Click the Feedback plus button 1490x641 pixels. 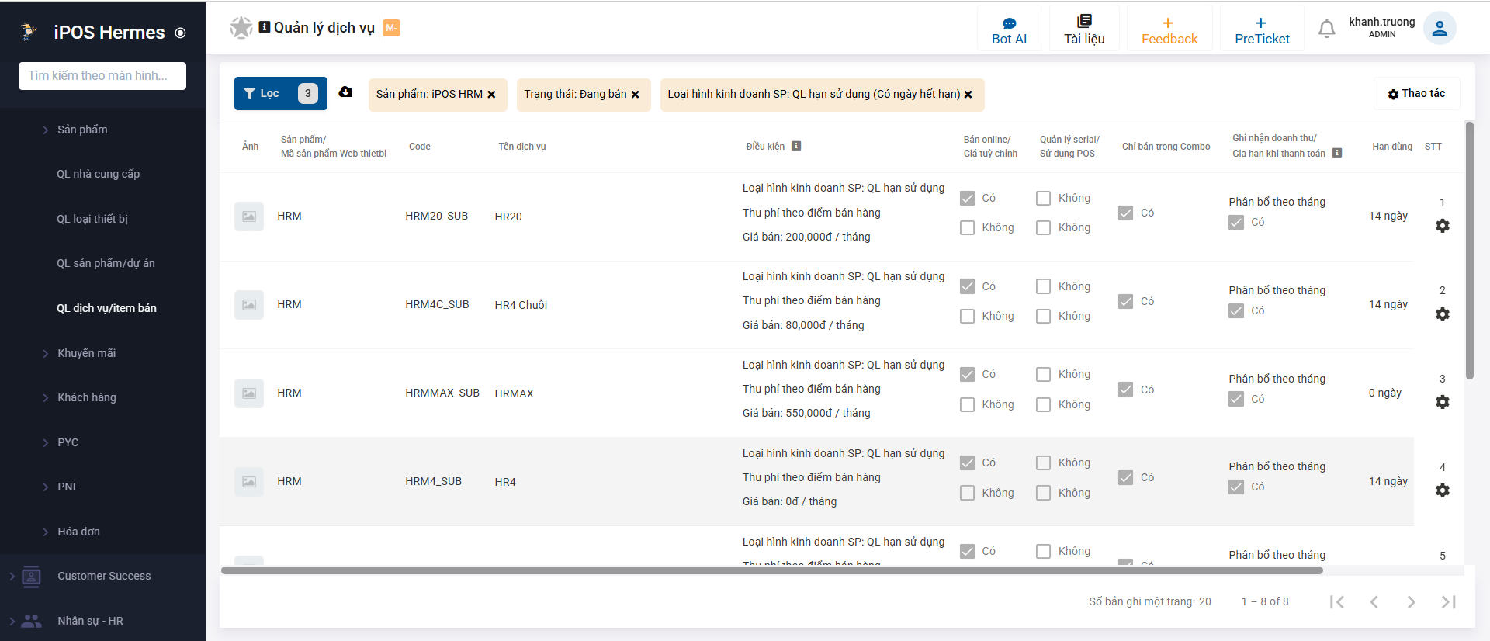pos(1169,29)
